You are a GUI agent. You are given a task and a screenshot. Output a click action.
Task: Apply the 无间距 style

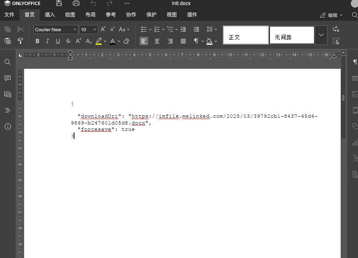292,35
